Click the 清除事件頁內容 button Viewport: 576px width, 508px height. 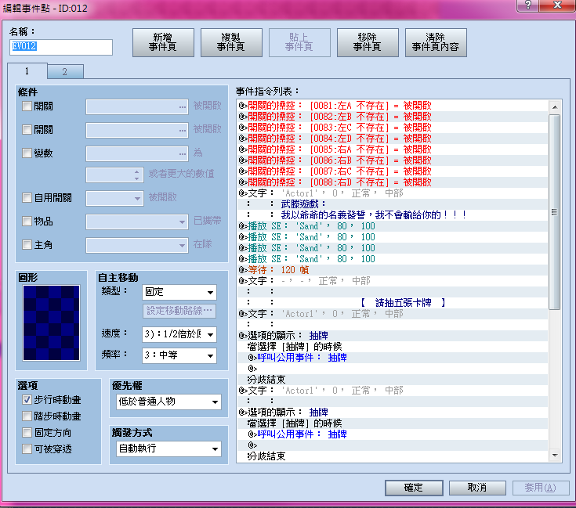(x=436, y=42)
